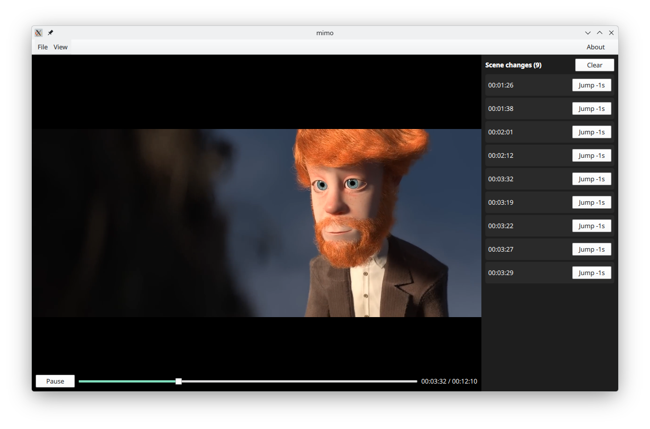
Task: Select the 00:03:32 scene timestamp in list
Action: [x=500, y=179]
